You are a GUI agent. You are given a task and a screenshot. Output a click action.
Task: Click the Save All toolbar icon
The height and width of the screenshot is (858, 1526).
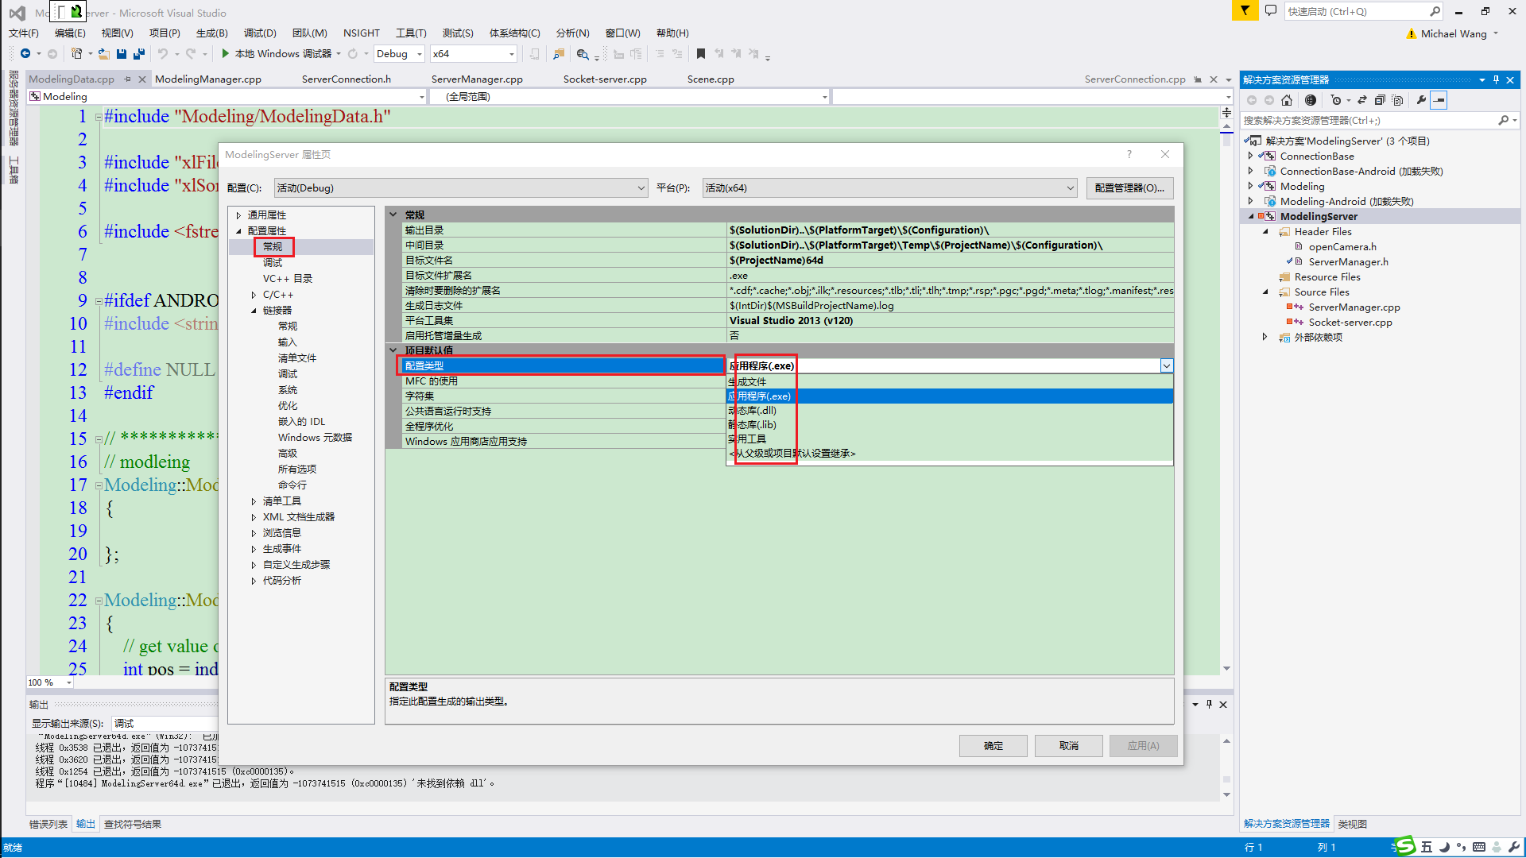click(139, 54)
